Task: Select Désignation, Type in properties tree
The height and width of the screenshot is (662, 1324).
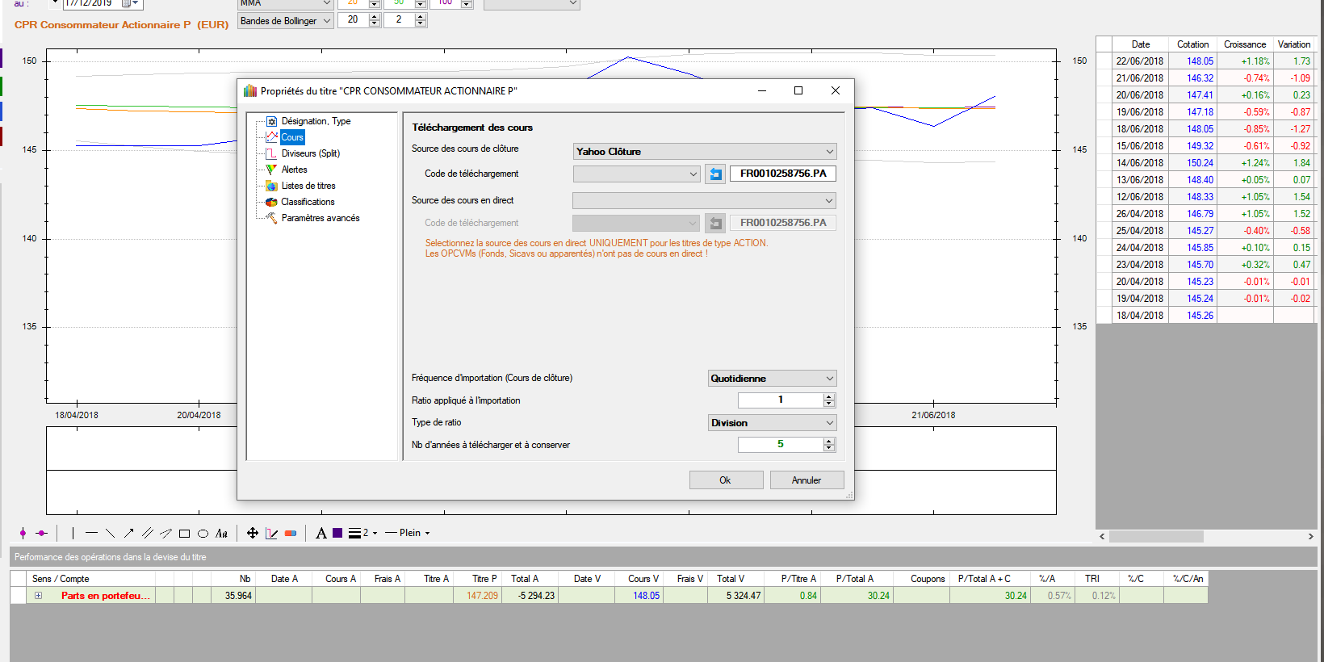Action: 316,121
